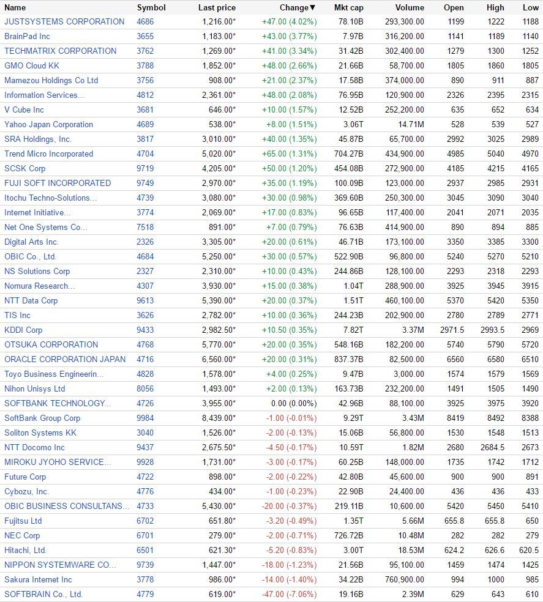Click ticker symbol 9984

pos(145,418)
